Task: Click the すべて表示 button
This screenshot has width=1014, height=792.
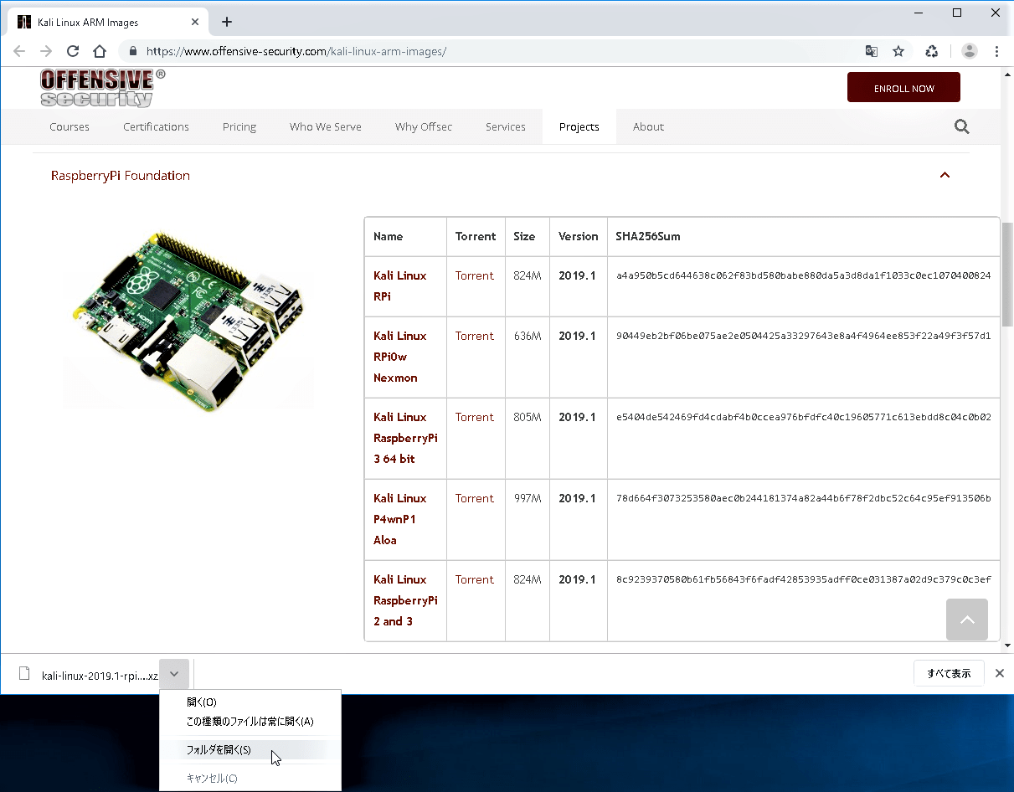Action: click(x=949, y=673)
